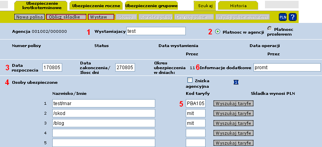Image resolution: width=322 pixels, height=147 pixels.
Task: Click the Korekta polisy button
Action: point(156,17)
